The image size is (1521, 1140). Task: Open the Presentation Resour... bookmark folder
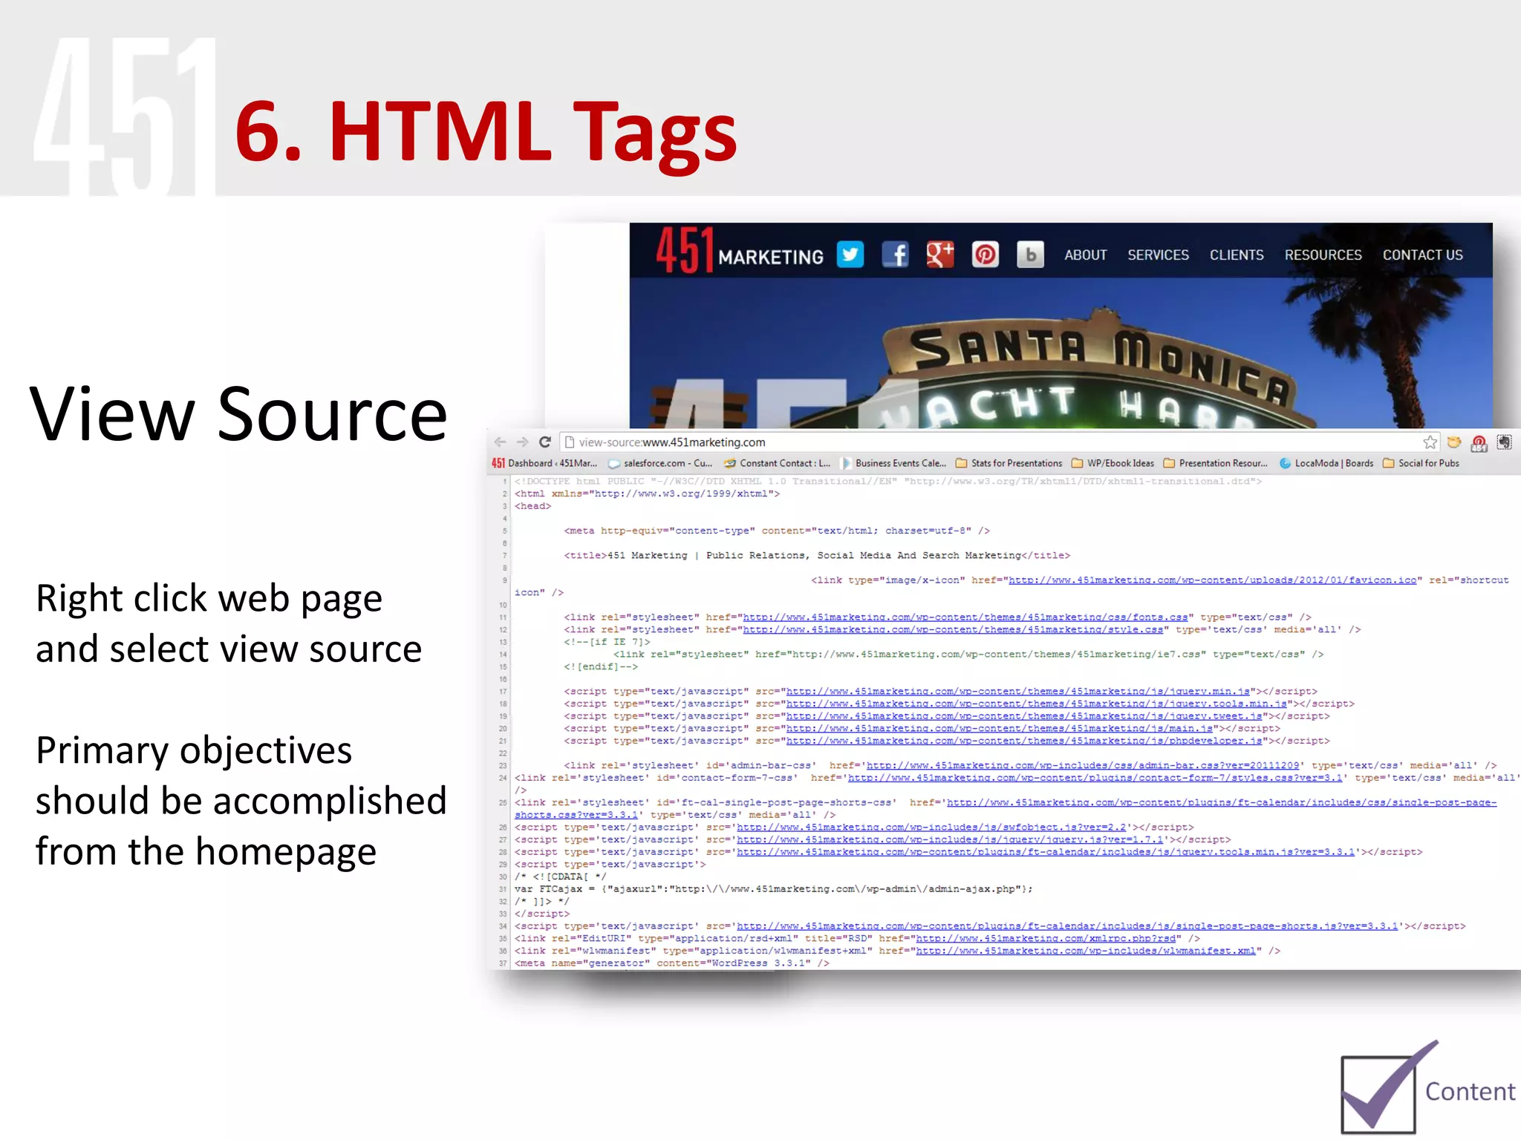point(1216,463)
